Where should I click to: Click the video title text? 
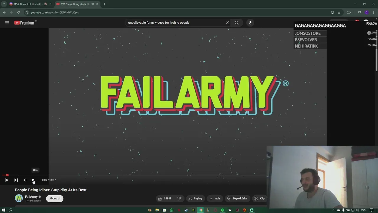[x=50, y=190]
